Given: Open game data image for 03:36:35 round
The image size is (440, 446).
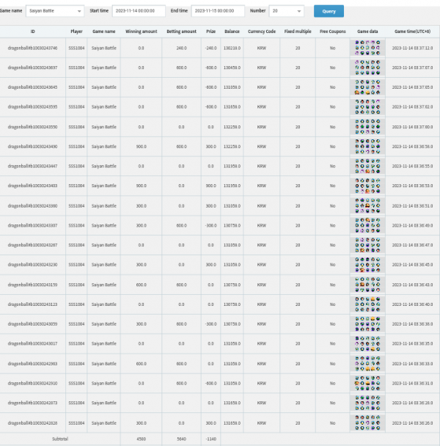Looking at the screenshot, I should point(367,343).
